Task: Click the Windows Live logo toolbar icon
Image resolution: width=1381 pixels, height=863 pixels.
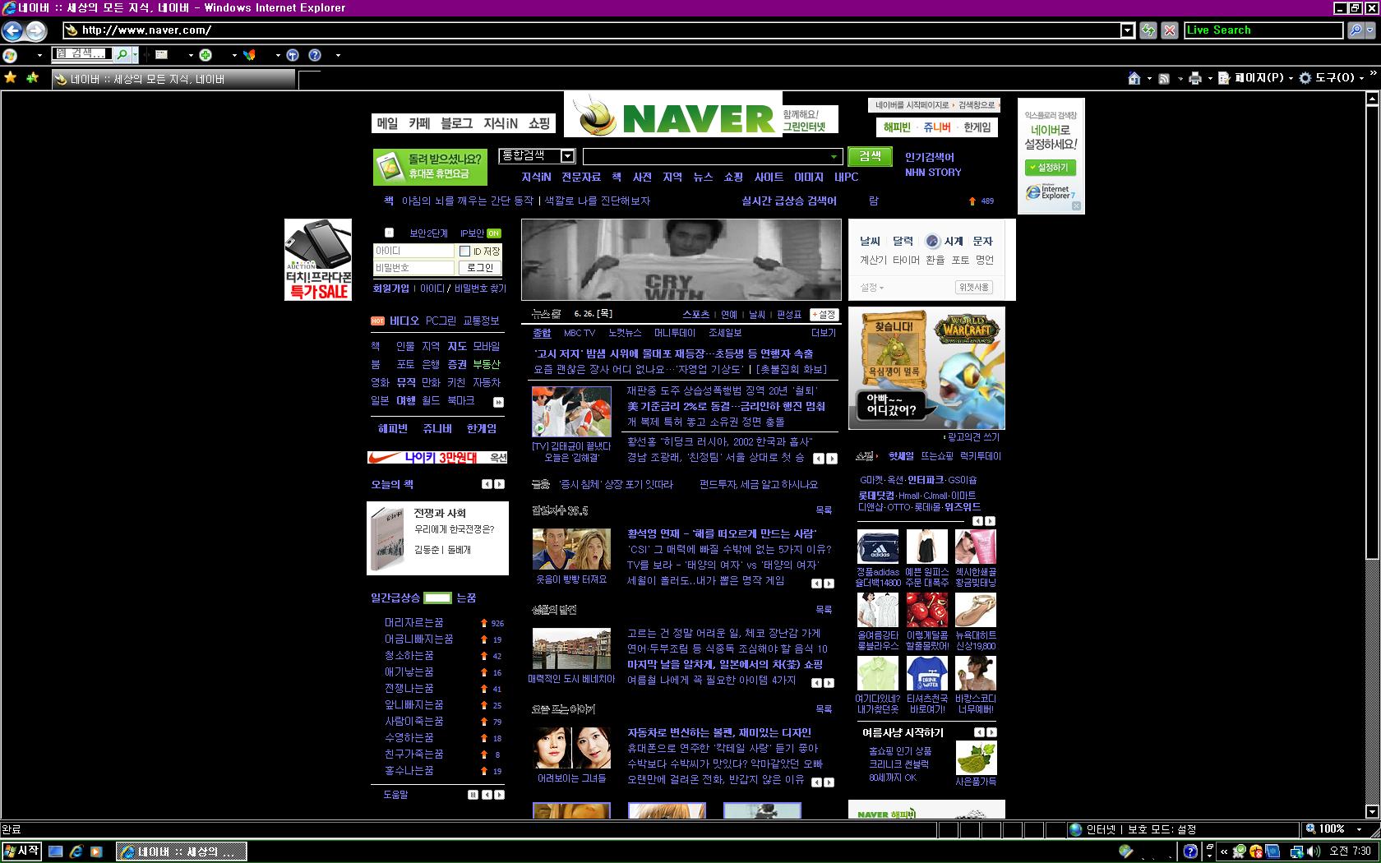Action: pos(11,55)
